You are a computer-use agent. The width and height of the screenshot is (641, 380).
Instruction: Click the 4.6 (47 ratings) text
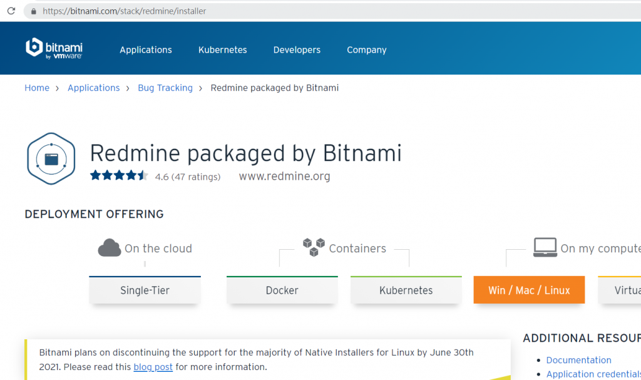[188, 177]
